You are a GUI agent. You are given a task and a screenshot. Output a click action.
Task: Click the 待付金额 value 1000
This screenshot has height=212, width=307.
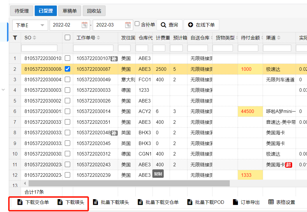246,69
